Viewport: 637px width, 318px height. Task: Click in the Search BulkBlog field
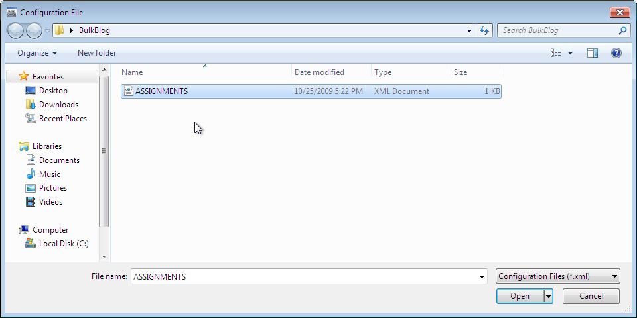coord(557,30)
